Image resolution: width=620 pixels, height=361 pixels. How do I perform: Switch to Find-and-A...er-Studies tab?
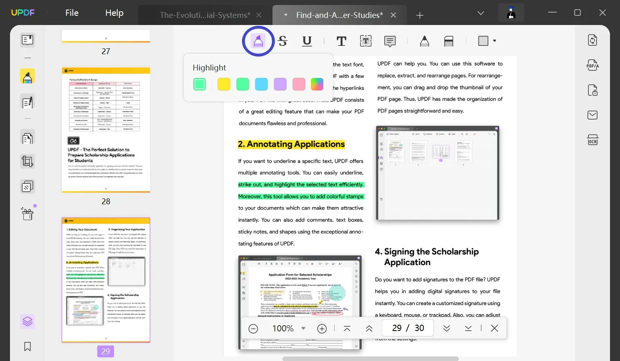(339, 15)
